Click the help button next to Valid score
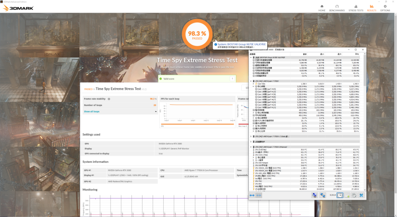Image resolution: width=397 pixels, height=217 pixels. pos(232,79)
